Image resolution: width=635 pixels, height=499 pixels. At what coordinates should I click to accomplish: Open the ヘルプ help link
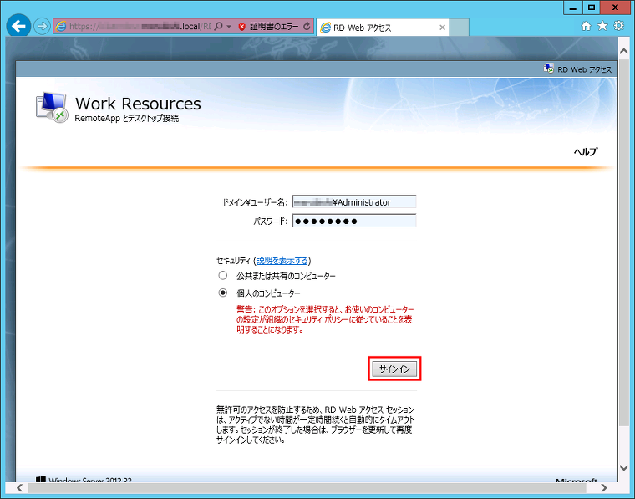[x=585, y=151]
